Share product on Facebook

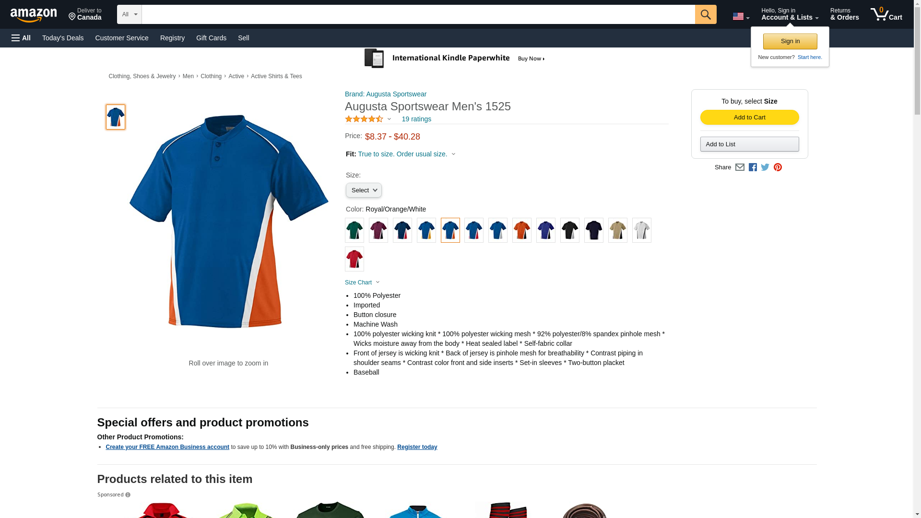[x=753, y=167]
